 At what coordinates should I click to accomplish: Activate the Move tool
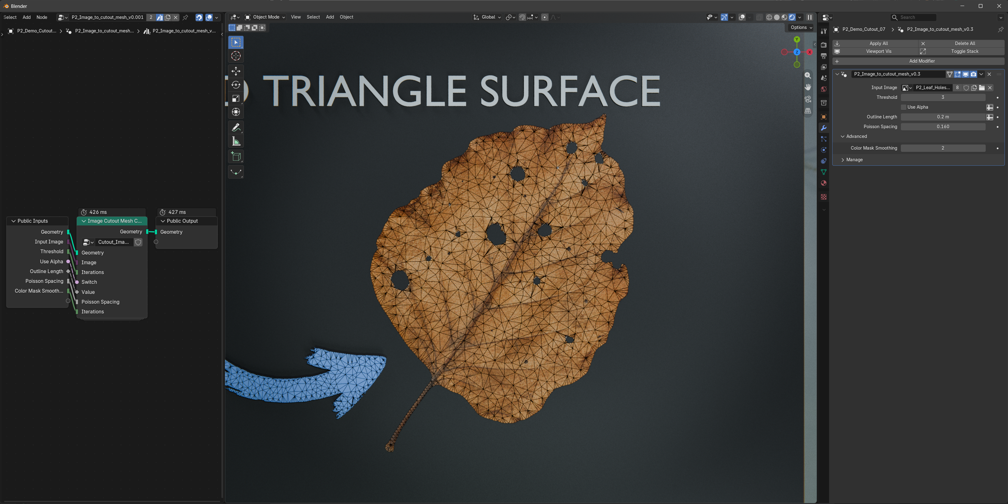pyautogui.click(x=236, y=71)
